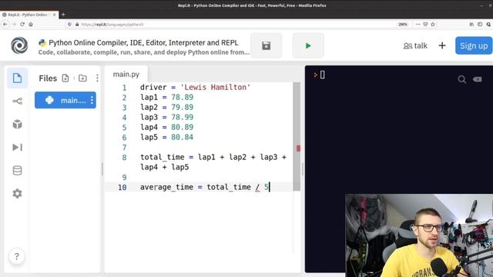Open main.py file options menu
This screenshot has height=277, width=493.
pos(92,100)
